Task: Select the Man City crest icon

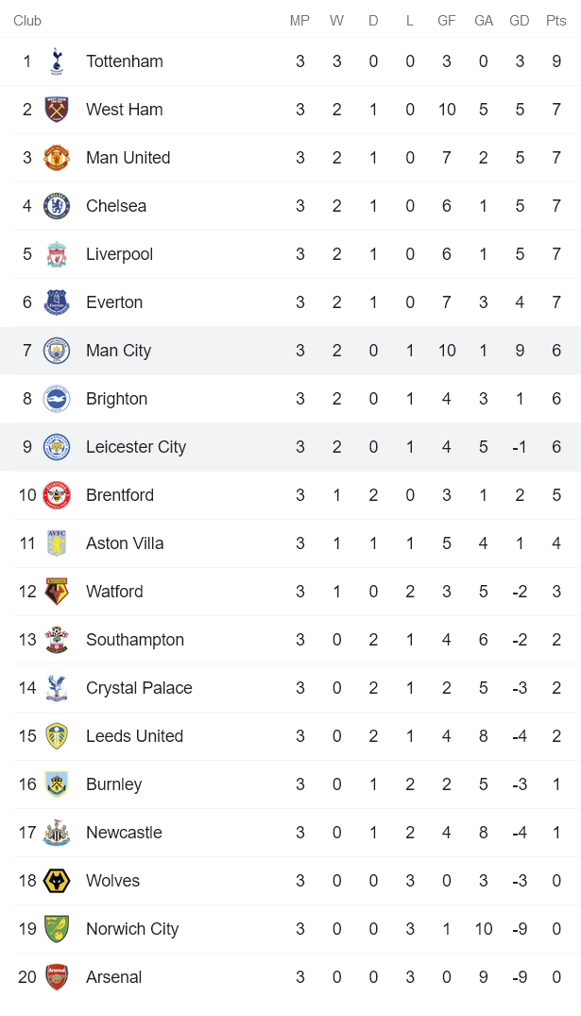Action: [55, 350]
